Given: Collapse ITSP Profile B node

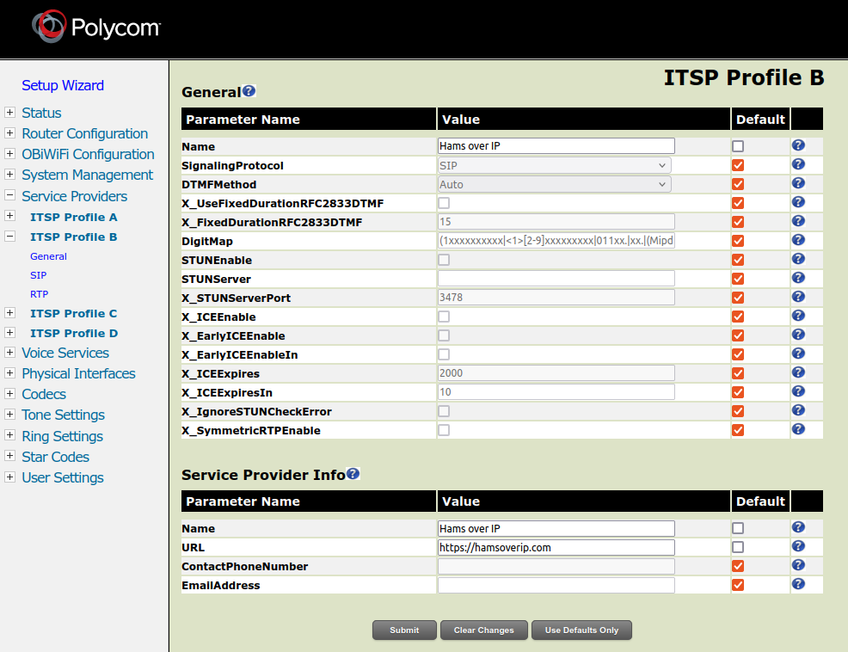Looking at the screenshot, I should click(x=9, y=236).
